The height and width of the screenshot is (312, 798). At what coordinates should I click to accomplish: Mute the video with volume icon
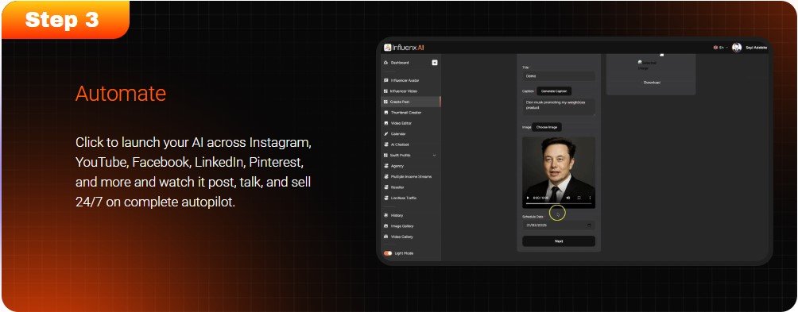click(x=568, y=198)
